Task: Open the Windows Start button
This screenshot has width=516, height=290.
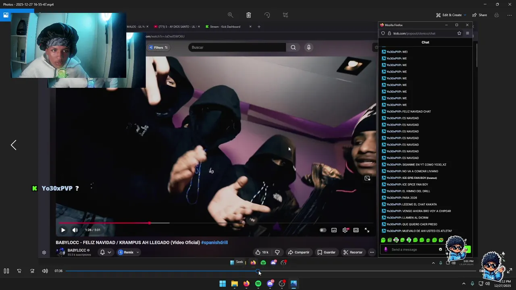Action: (x=223, y=284)
